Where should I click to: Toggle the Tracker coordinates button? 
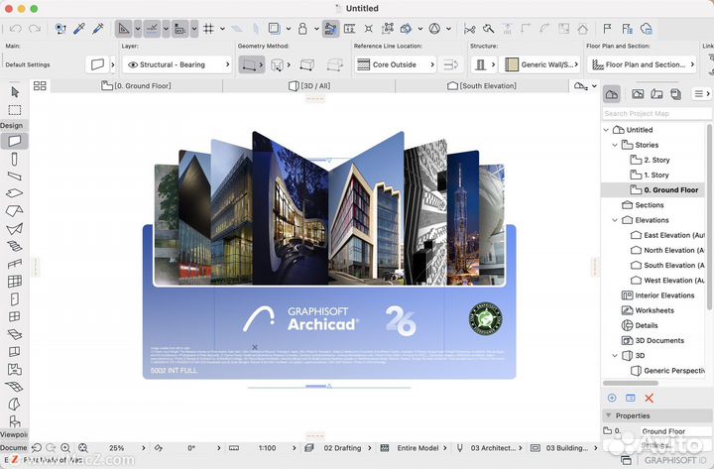180,29
